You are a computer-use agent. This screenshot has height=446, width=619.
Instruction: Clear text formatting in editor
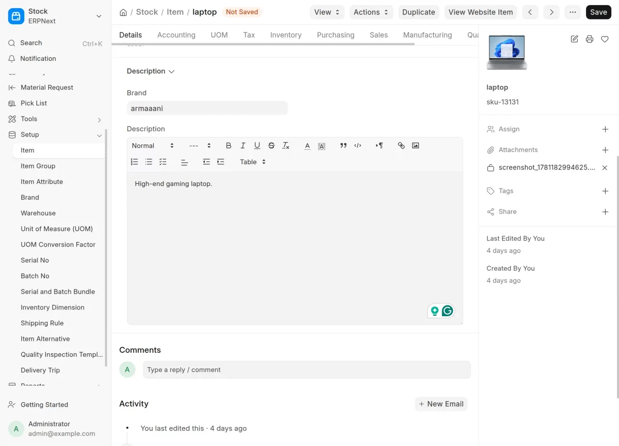(286, 146)
